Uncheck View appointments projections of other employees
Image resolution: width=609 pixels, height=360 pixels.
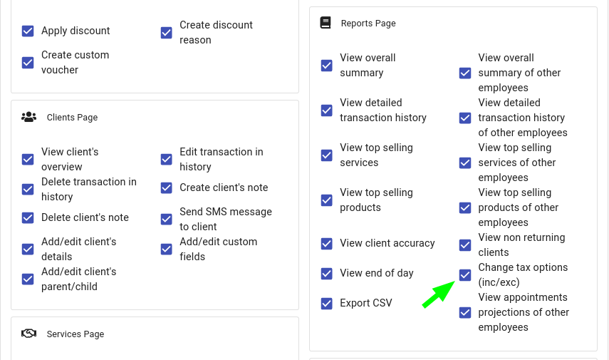point(465,312)
